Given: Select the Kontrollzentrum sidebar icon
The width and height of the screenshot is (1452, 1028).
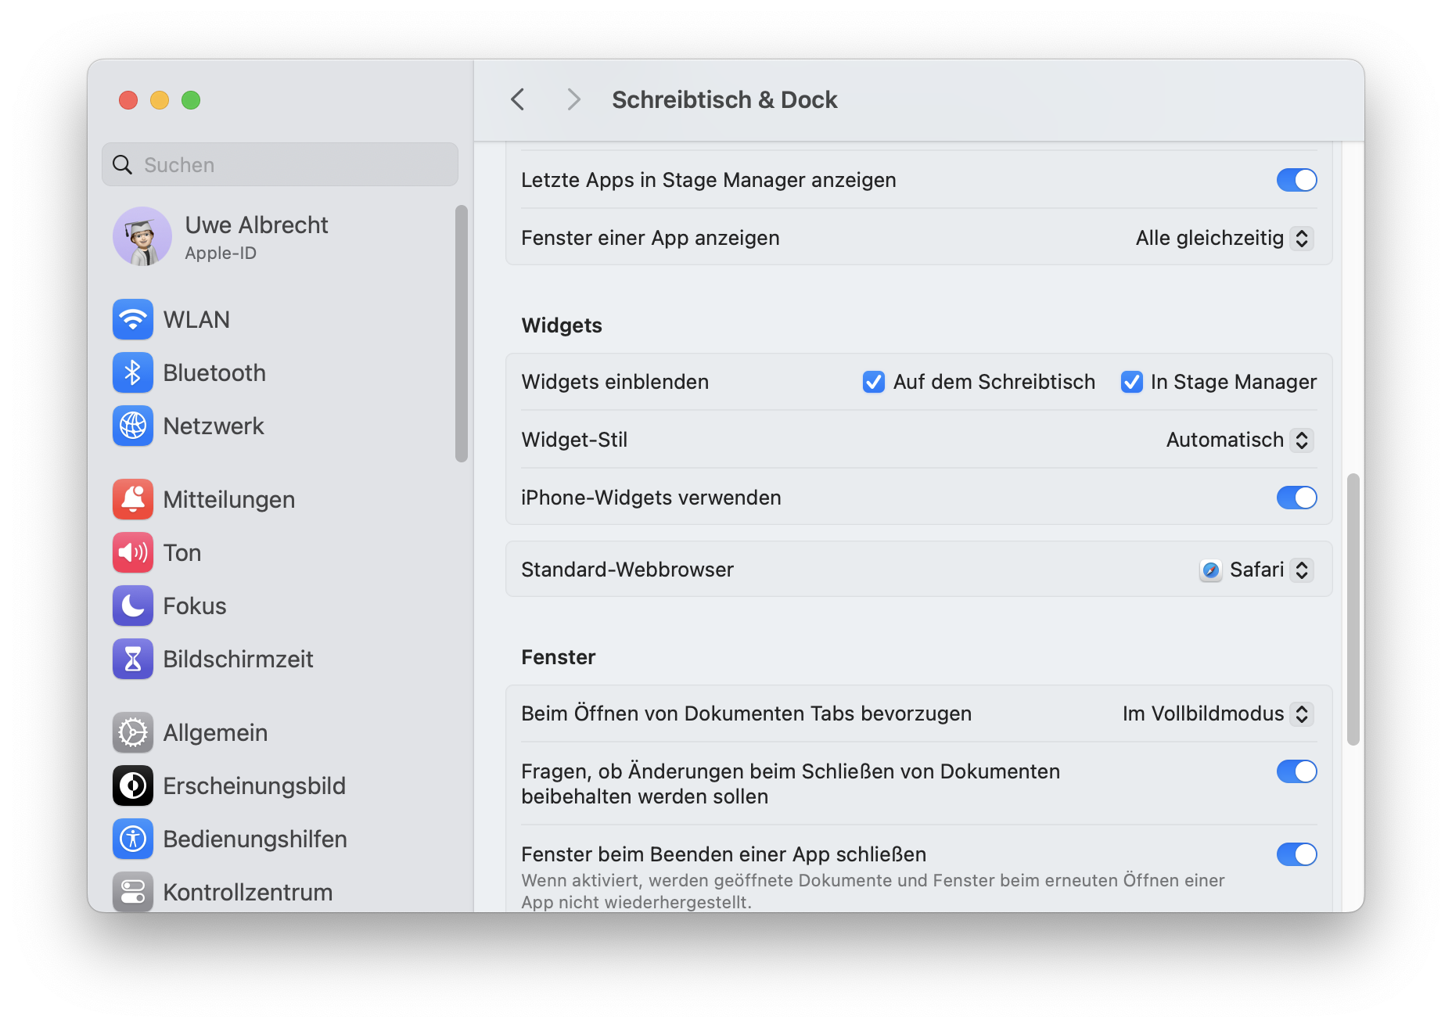Looking at the screenshot, I should pos(133,892).
